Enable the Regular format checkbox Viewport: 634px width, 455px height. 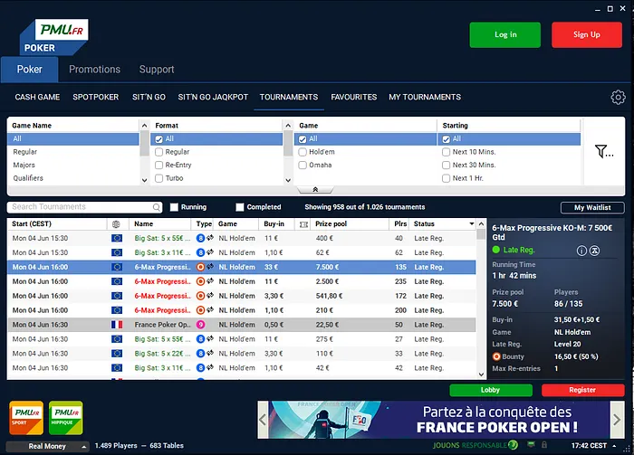pyautogui.click(x=158, y=152)
